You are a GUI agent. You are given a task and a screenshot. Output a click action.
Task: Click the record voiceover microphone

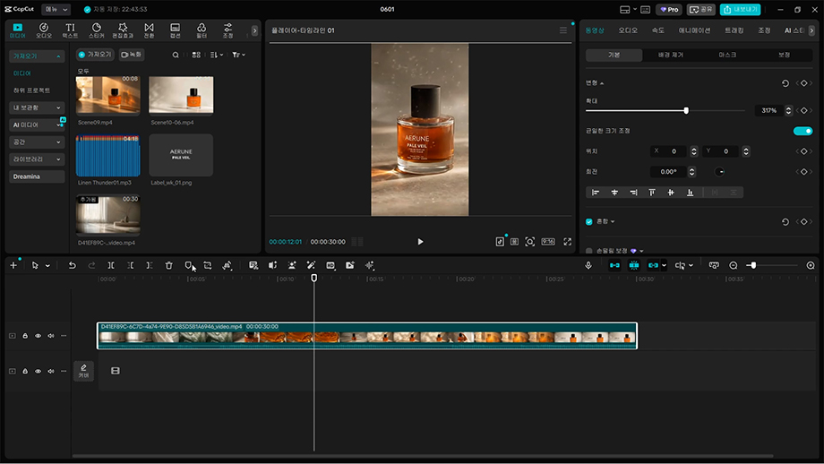(588, 265)
